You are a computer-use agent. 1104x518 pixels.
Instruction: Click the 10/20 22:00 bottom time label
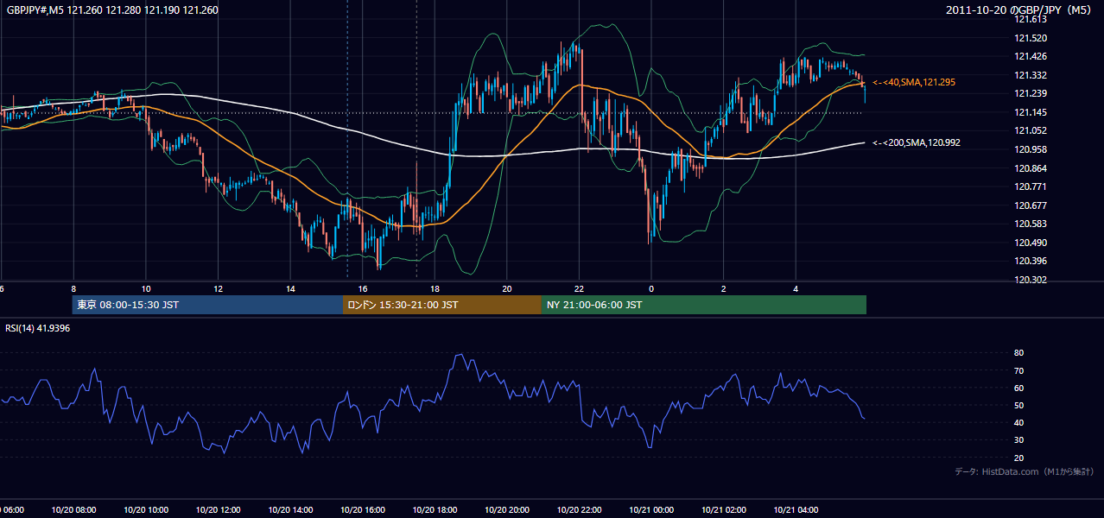[579, 510]
